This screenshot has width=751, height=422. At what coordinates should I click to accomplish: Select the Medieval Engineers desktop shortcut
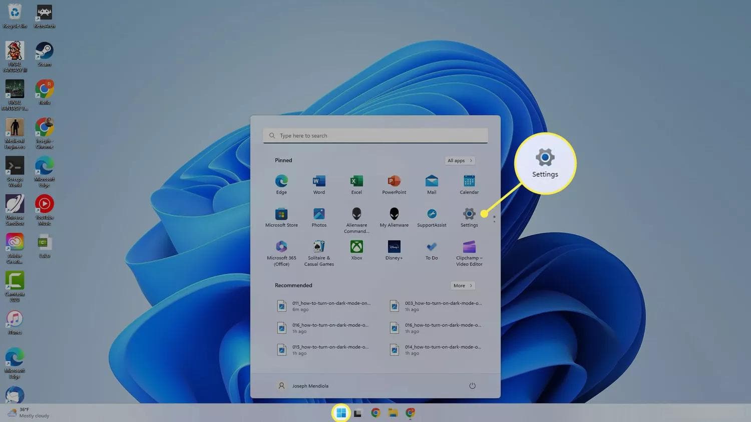[15, 133]
